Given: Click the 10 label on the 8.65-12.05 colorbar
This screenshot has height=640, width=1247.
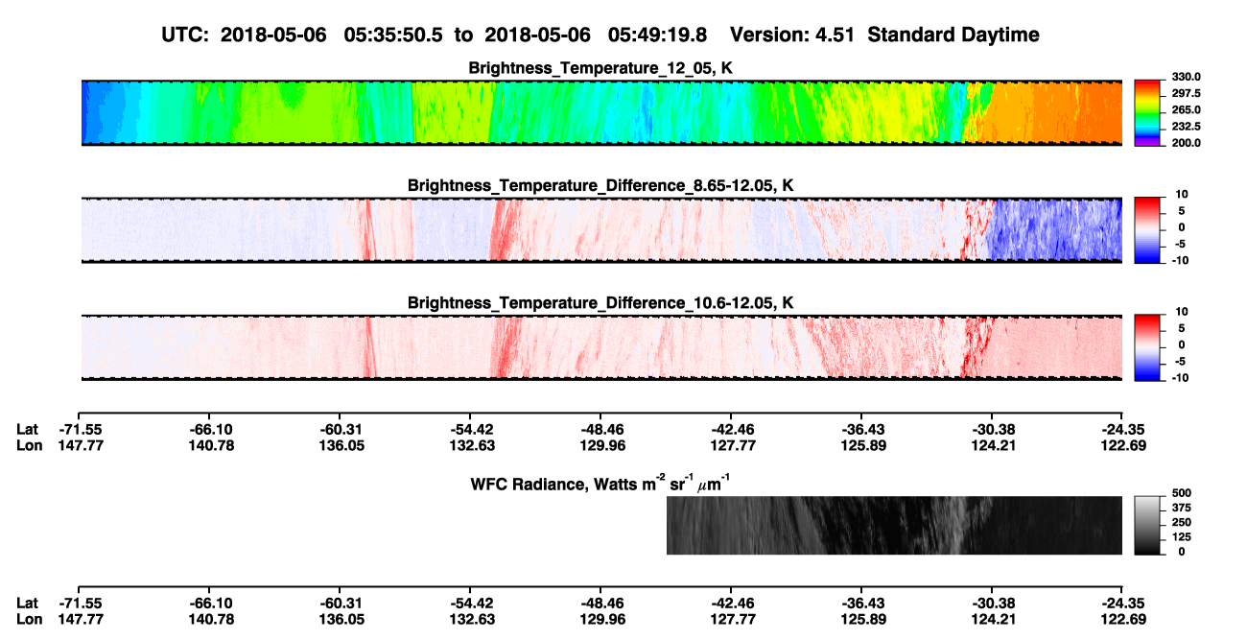Looking at the screenshot, I should [1181, 194].
